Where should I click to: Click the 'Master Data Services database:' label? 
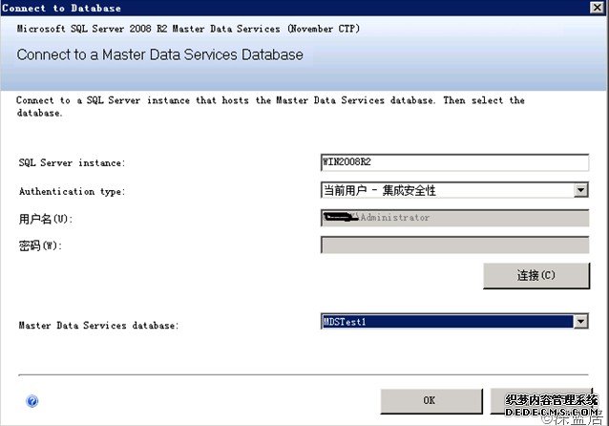tap(97, 326)
